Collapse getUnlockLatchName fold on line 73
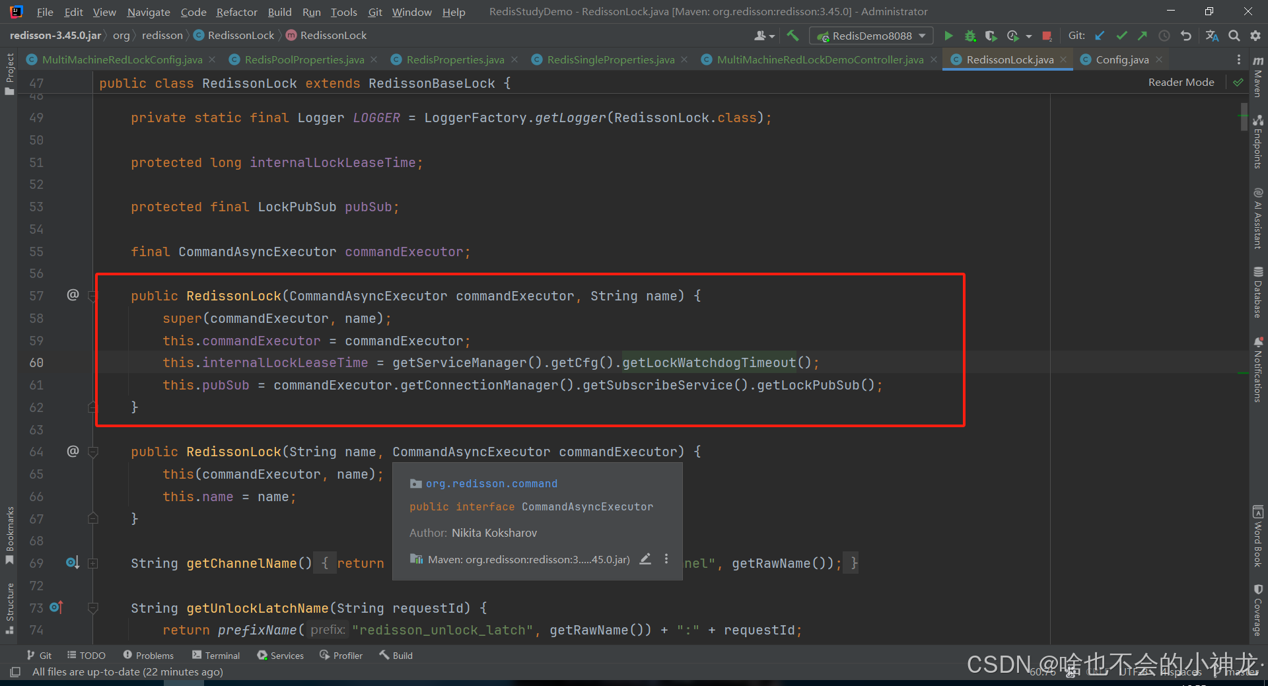Image resolution: width=1268 pixels, height=686 pixels. point(92,608)
